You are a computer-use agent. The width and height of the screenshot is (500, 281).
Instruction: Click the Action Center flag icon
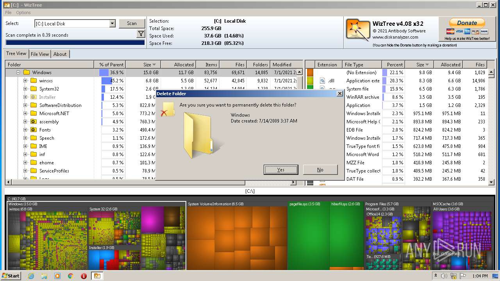(x=462, y=276)
